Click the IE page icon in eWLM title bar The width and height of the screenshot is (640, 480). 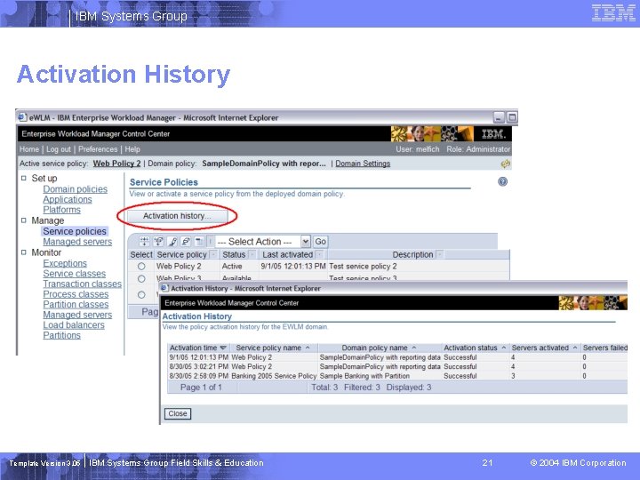(22, 117)
